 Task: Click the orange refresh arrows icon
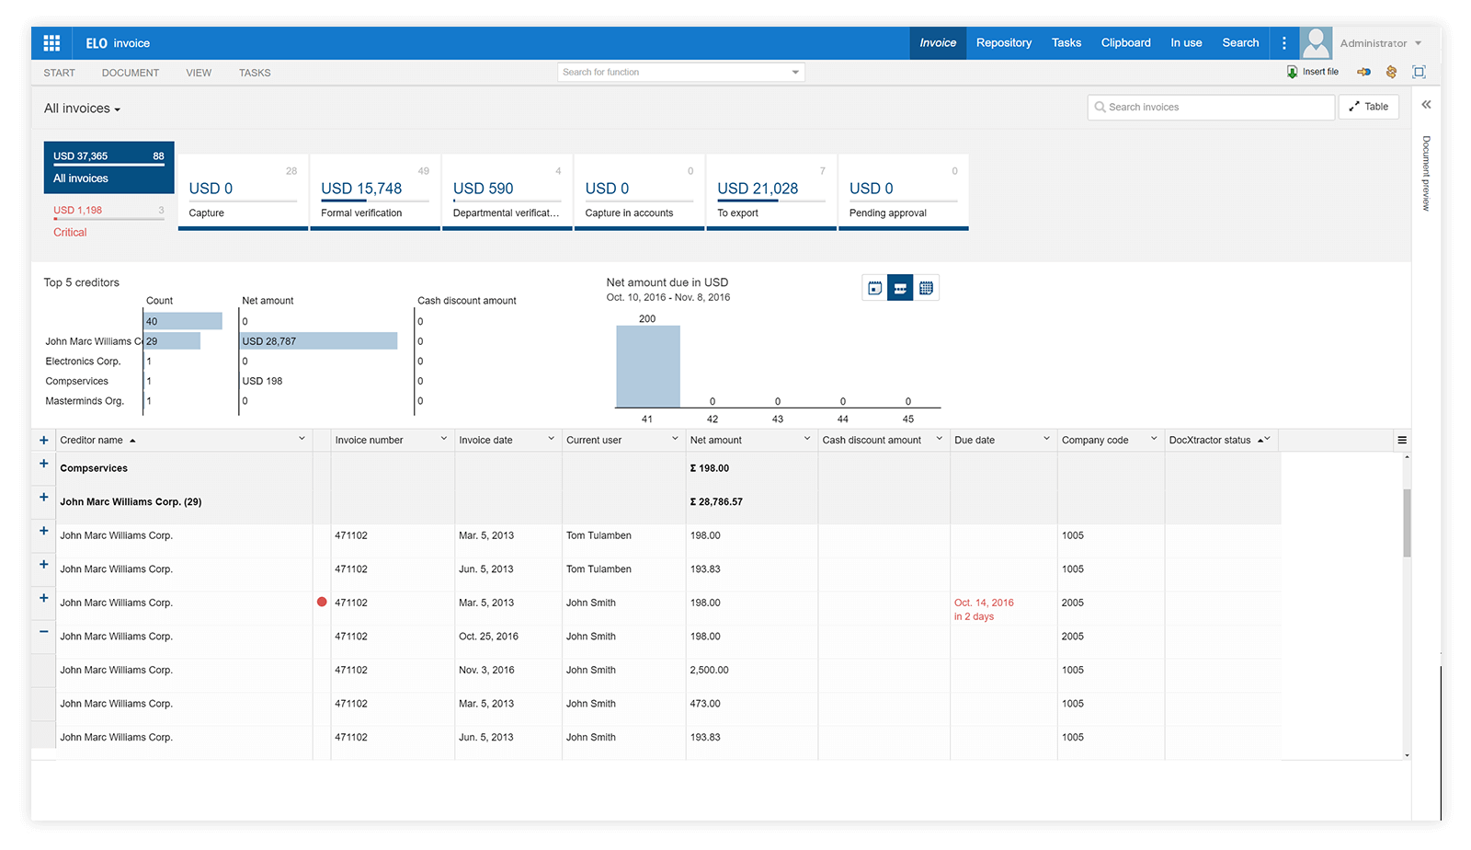click(1391, 72)
